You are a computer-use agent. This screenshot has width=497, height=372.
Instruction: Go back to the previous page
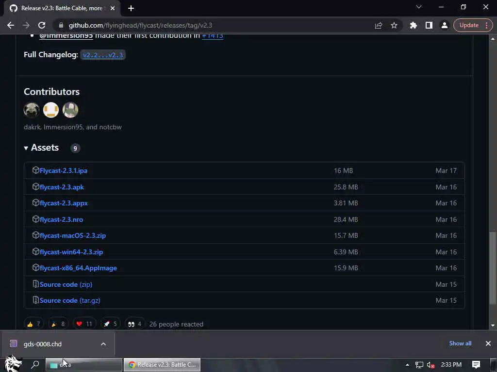[x=11, y=25]
